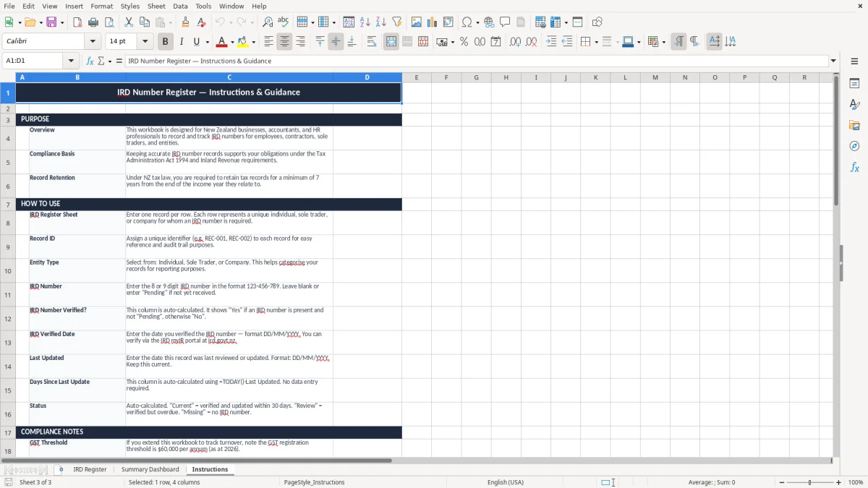Screen dimensions: 868x488
Task: Toggle Bold formatting
Action: [166, 42]
